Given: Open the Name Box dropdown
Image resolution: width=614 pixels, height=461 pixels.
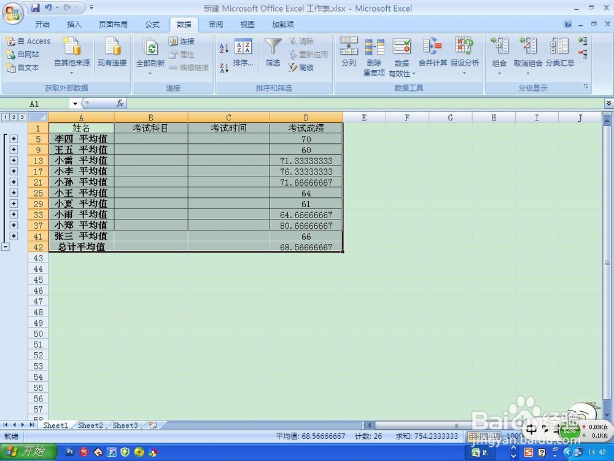Looking at the screenshot, I should (x=74, y=103).
